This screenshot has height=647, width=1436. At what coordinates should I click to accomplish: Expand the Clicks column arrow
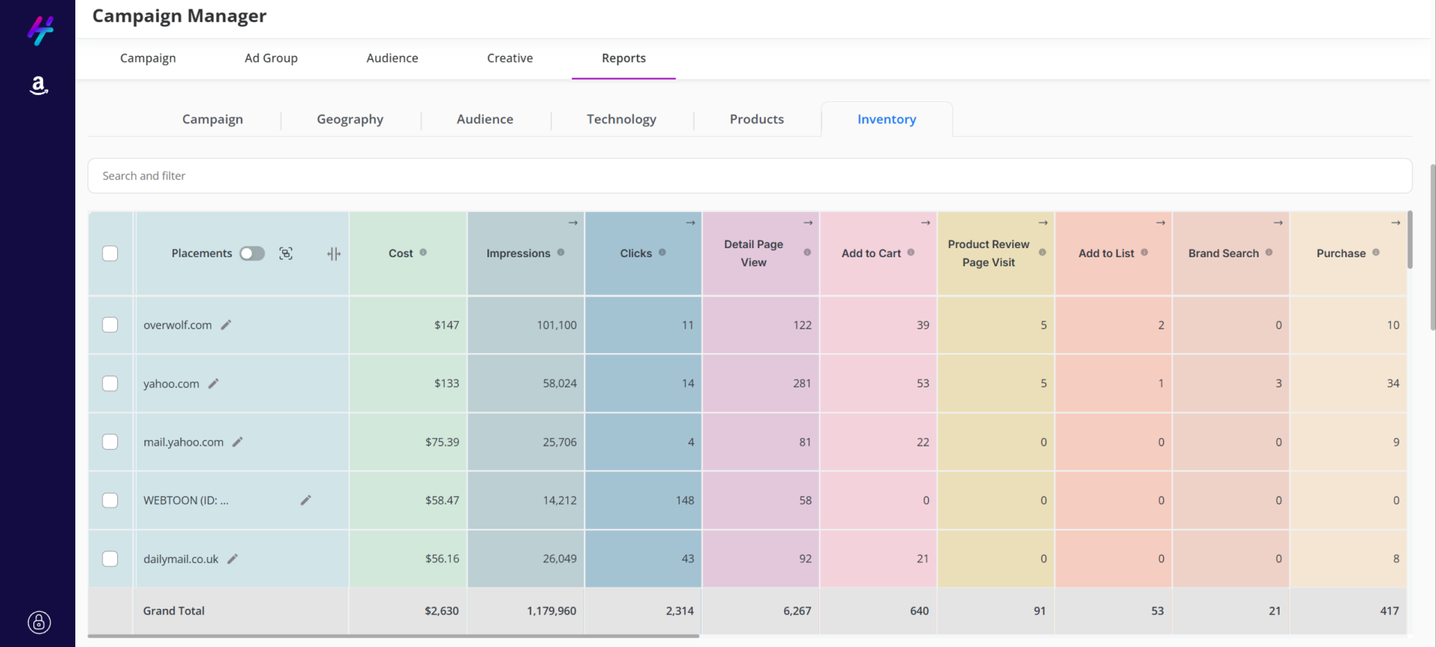(690, 223)
